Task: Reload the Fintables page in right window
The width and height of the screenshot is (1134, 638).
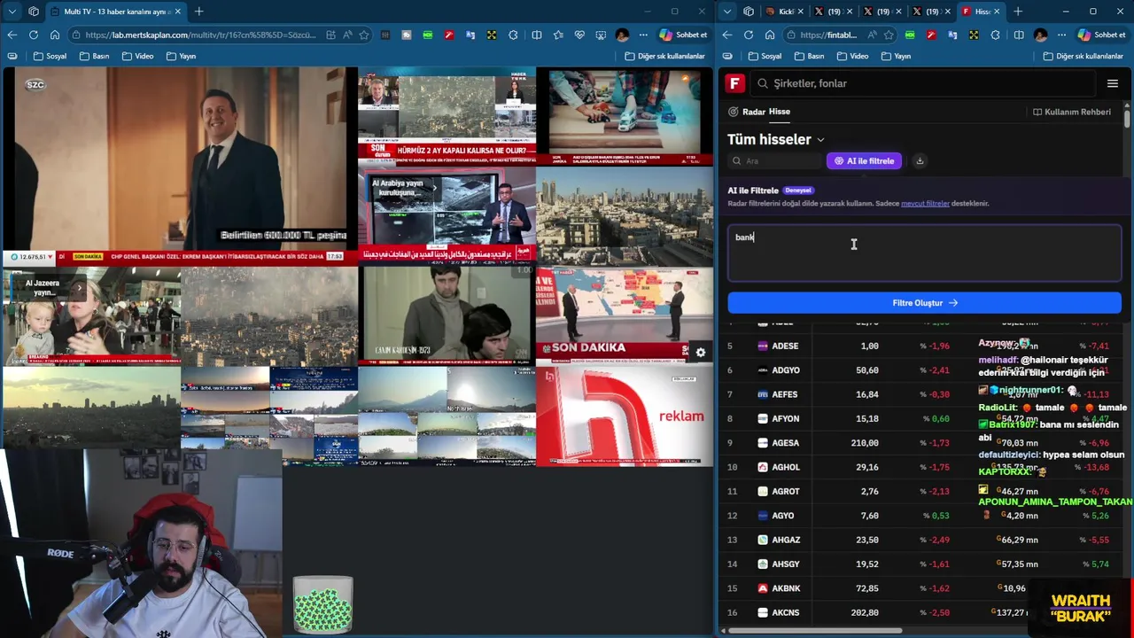Action: pos(749,35)
